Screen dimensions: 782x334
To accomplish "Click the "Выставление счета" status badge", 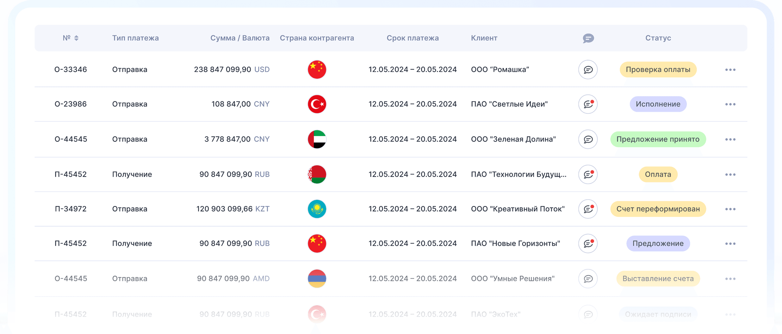I will tap(658, 279).
